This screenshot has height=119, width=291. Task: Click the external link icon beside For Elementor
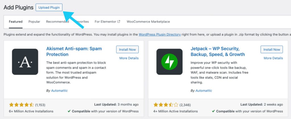(119, 22)
